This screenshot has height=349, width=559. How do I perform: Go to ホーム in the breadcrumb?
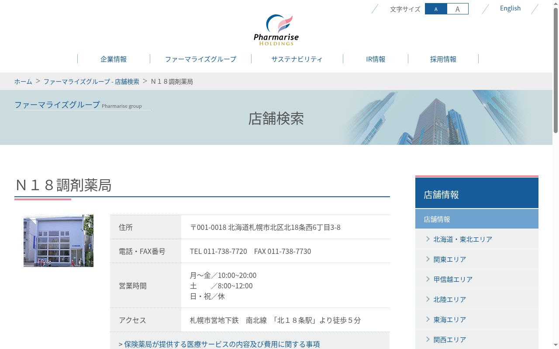coord(23,82)
